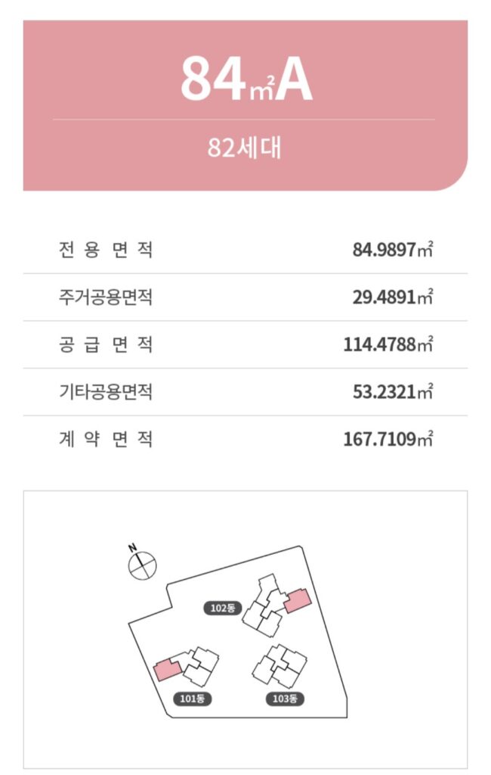Select the 114.4788㎡ value

[x=388, y=344]
